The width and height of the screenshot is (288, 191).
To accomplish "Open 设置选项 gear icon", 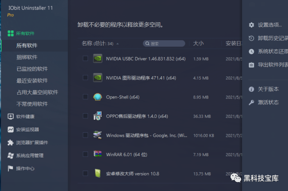I will (x=251, y=25).
